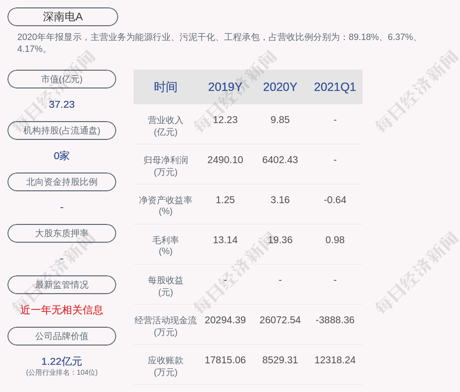Click the 2021Q1 column header
460x392 pixels.
pos(335,87)
